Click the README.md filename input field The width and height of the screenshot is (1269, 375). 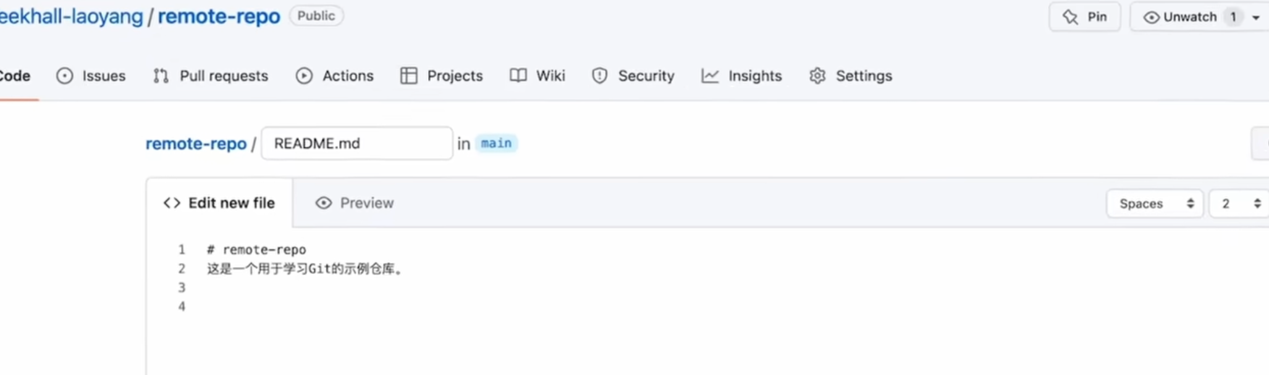(x=357, y=143)
